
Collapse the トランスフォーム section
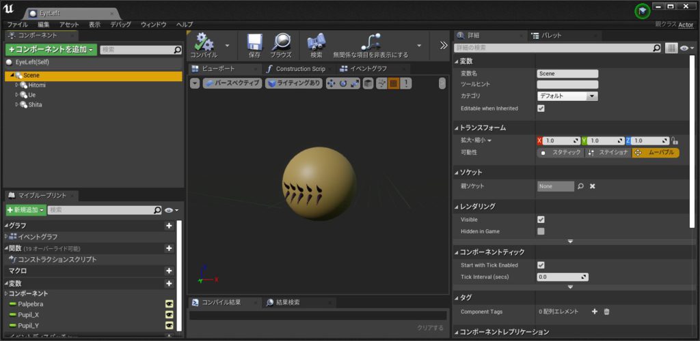(457, 128)
